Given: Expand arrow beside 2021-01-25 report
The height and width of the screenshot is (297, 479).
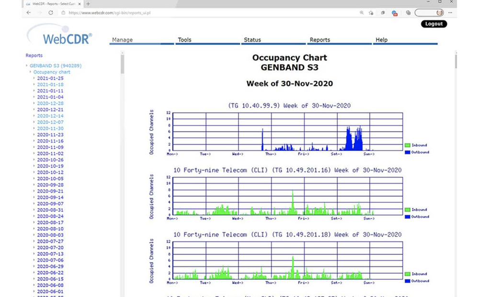Looking at the screenshot, I should 34,78.
